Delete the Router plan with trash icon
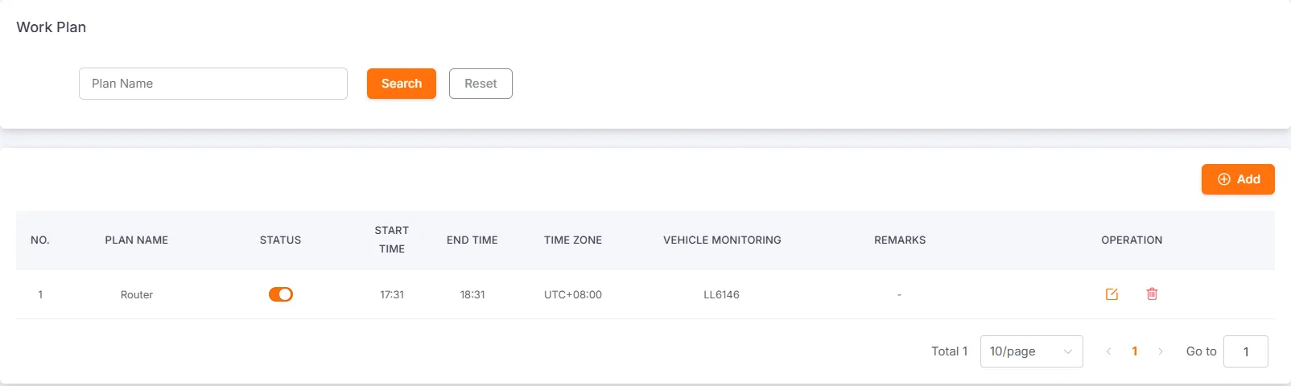Viewport: 1291px width, 386px height. point(1152,294)
